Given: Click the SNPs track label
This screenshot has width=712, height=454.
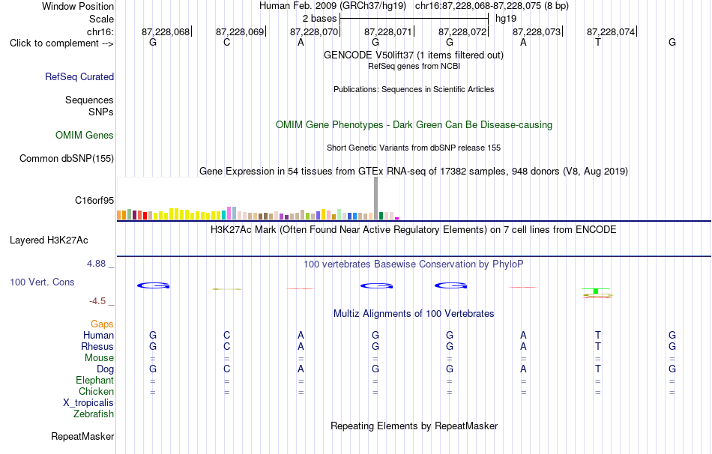Looking at the screenshot, I should tap(101, 112).
